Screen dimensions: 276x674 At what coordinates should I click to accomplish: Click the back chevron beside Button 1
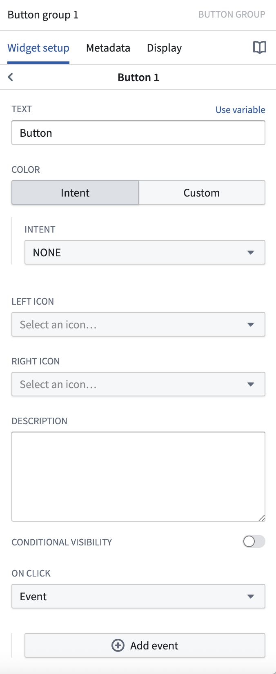click(11, 77)
